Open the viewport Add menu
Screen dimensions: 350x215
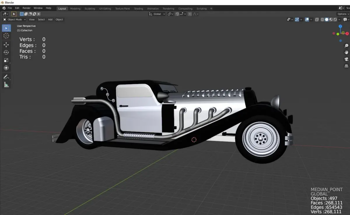tap(50, 20)
